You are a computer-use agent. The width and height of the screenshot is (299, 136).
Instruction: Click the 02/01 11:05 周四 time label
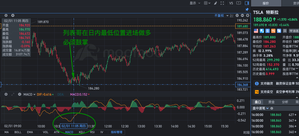pyautogui.click(x=74, y=126)
